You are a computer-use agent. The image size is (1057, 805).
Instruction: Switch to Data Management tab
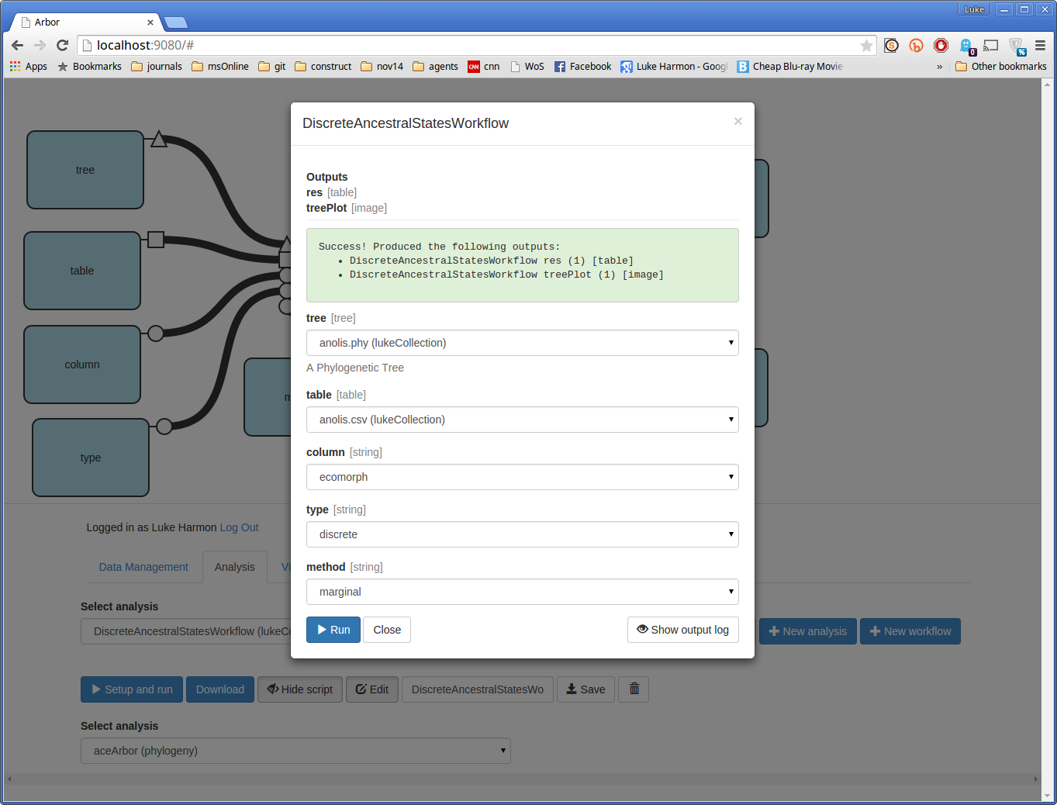[x=143, y=567]
